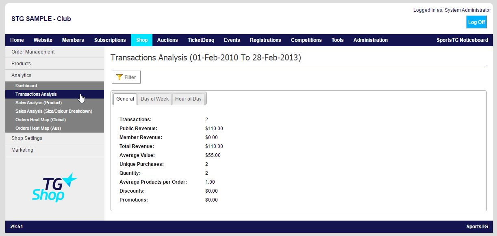Click the 'Discounts:' label

132,191
